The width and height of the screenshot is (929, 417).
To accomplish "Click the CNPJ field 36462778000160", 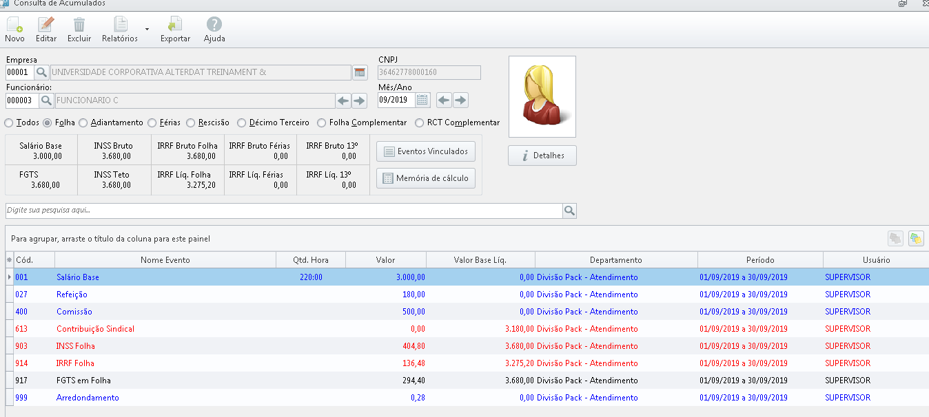I will (429, 72).
